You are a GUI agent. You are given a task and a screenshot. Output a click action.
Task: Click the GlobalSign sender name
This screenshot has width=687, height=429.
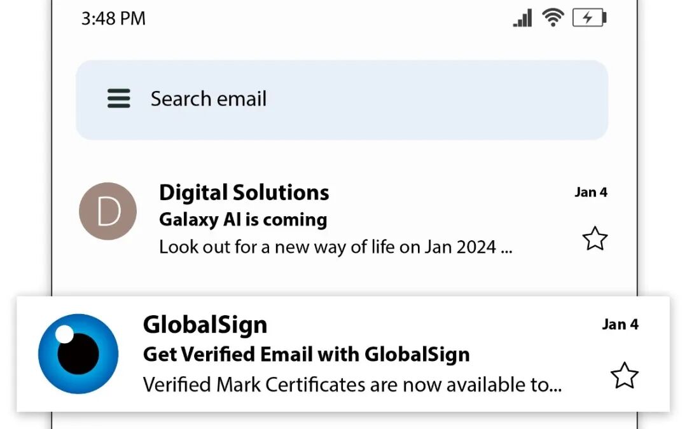(x=205, y=325)
